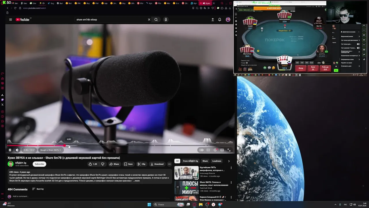Image resolution: width=369 pixels, height=208 pixels.
Task: Click Фолд button in poker stream
Action: coord(301,68)
